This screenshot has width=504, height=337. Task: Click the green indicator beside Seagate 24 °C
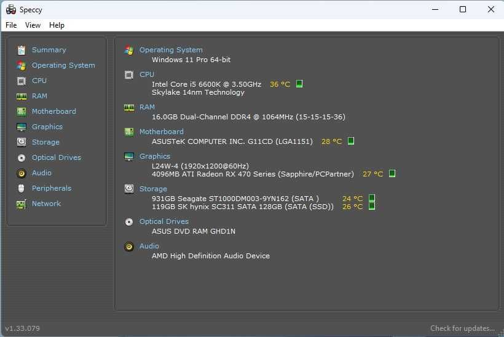372,198
